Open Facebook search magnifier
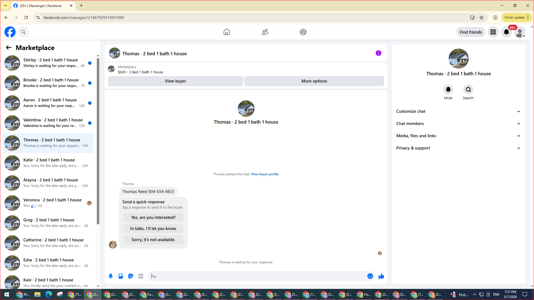This screenshot has height=300, width=534. point(23,32)
